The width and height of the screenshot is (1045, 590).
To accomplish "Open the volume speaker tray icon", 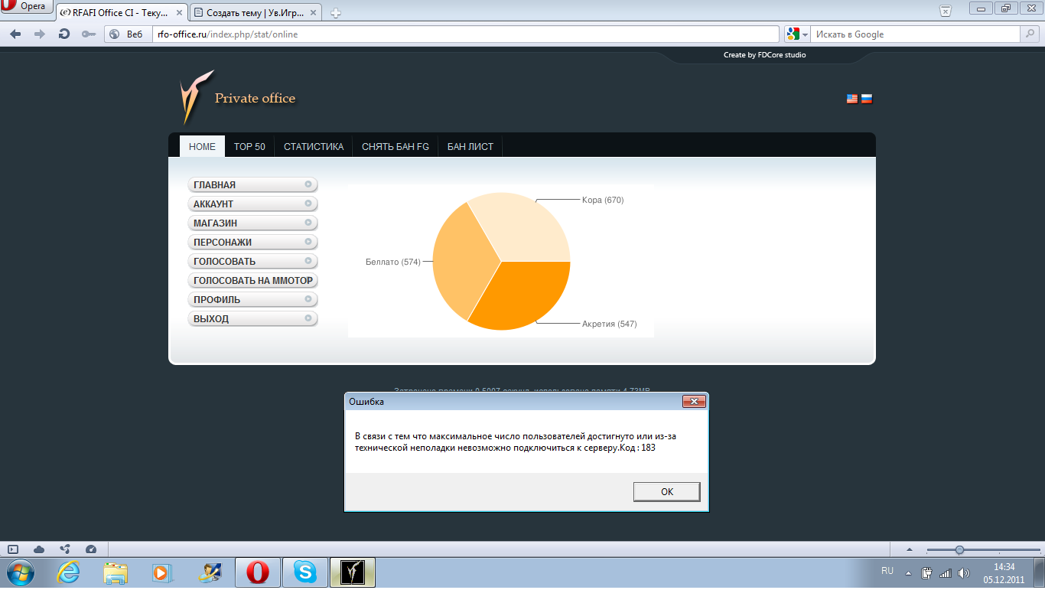I will click(x=964, y=572).
